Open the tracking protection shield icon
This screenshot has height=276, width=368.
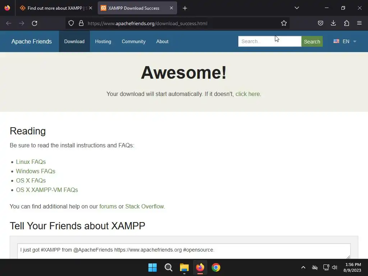(71, 23)
